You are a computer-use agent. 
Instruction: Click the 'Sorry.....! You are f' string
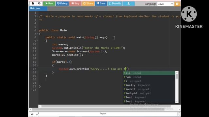click(108, 69)
